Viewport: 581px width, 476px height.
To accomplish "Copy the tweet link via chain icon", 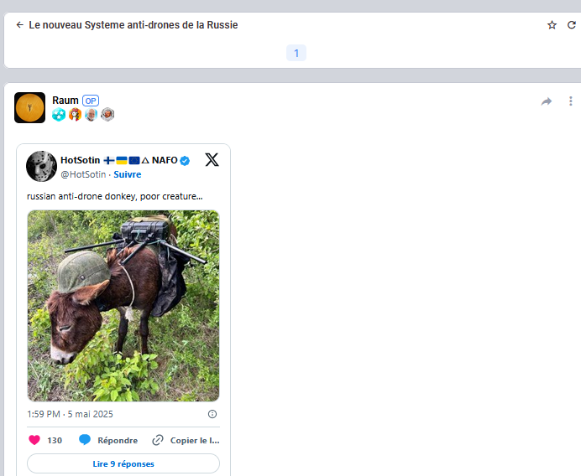I will click(158, 440).
